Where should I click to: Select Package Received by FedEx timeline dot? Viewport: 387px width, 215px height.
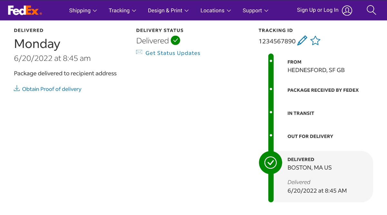click(271, 89)
